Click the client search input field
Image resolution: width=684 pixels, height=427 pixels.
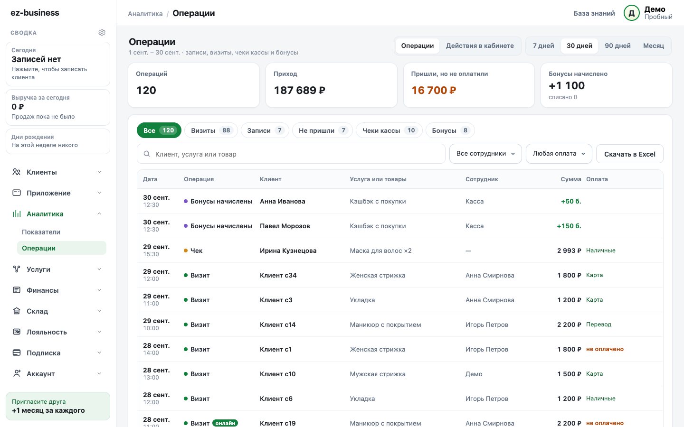291,154
